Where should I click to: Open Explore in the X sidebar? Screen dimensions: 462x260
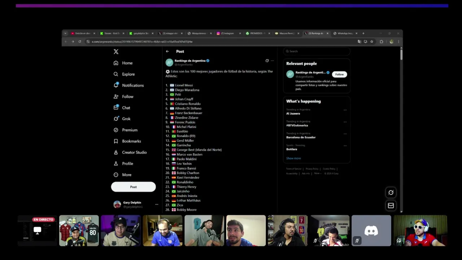pyautogui.click(x=124, y=74)
